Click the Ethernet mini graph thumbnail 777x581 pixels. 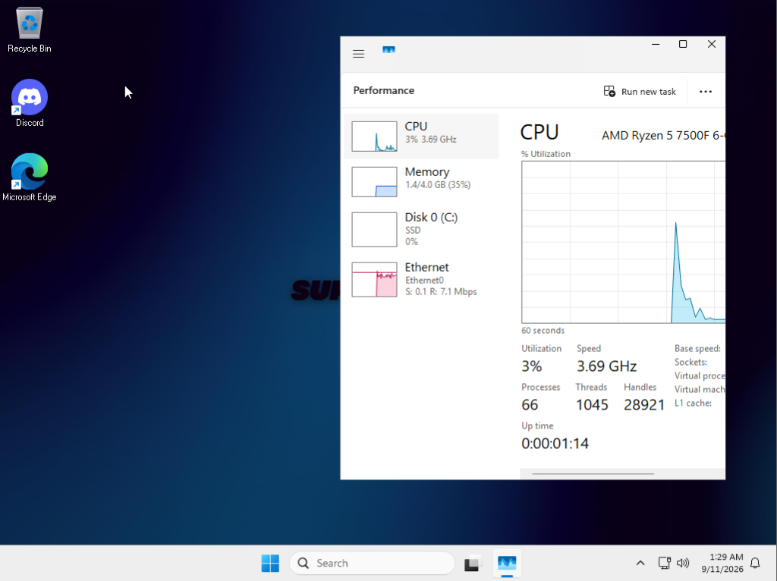coord(374,279)
